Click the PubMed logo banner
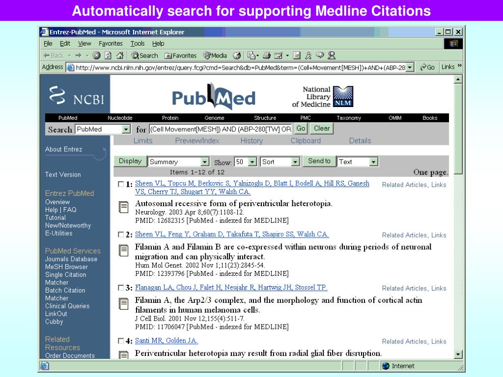This screenshot has height=377, width=503. [x=213, y=97]
